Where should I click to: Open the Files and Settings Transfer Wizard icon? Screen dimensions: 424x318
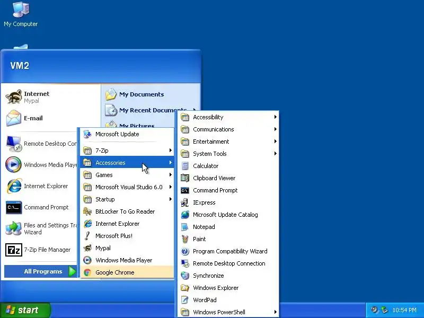click(x=14, y=228)
